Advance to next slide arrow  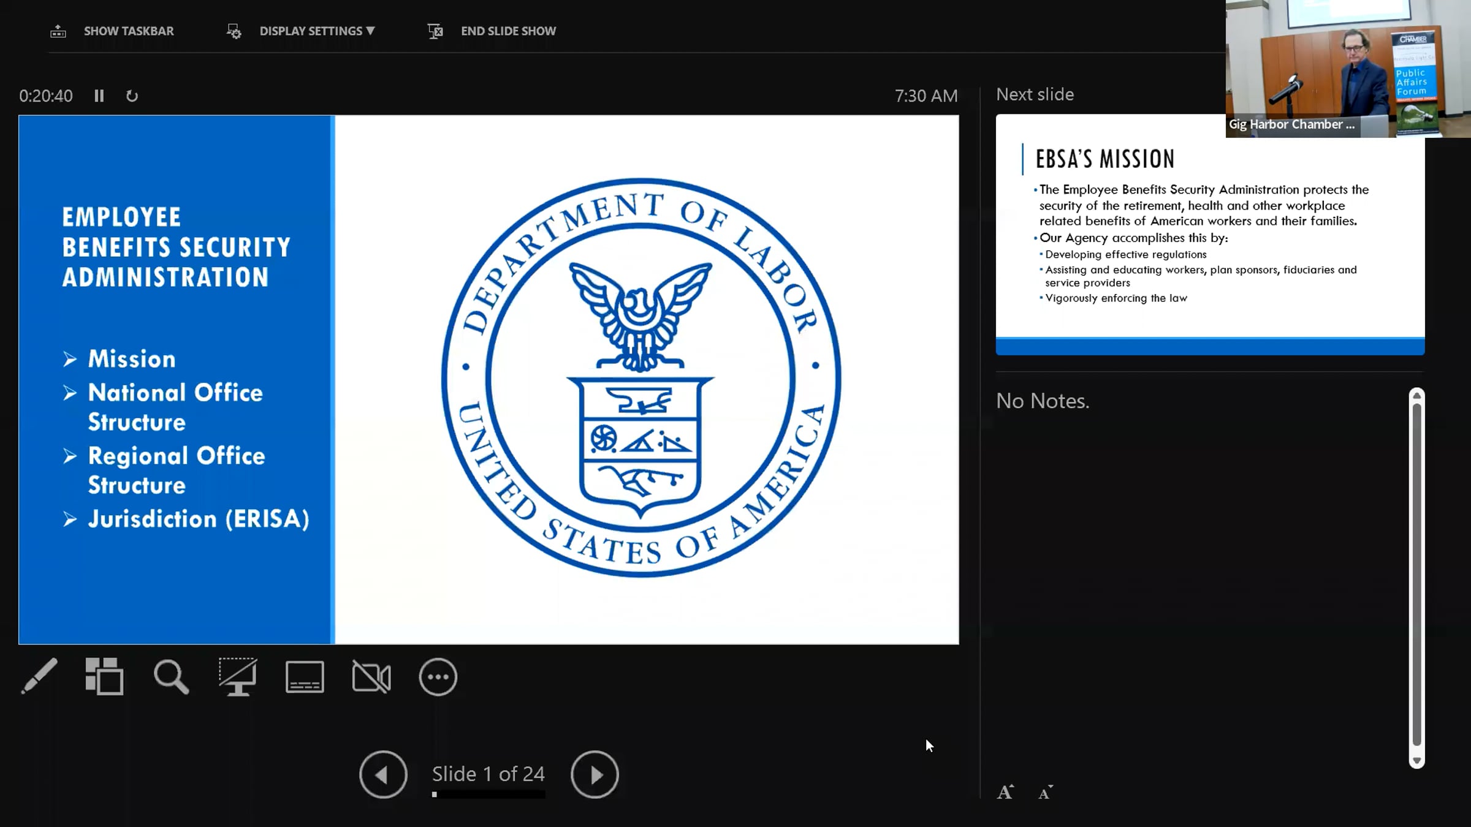[595, 774]
